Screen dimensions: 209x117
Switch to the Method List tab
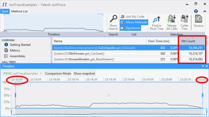[19, 11]
